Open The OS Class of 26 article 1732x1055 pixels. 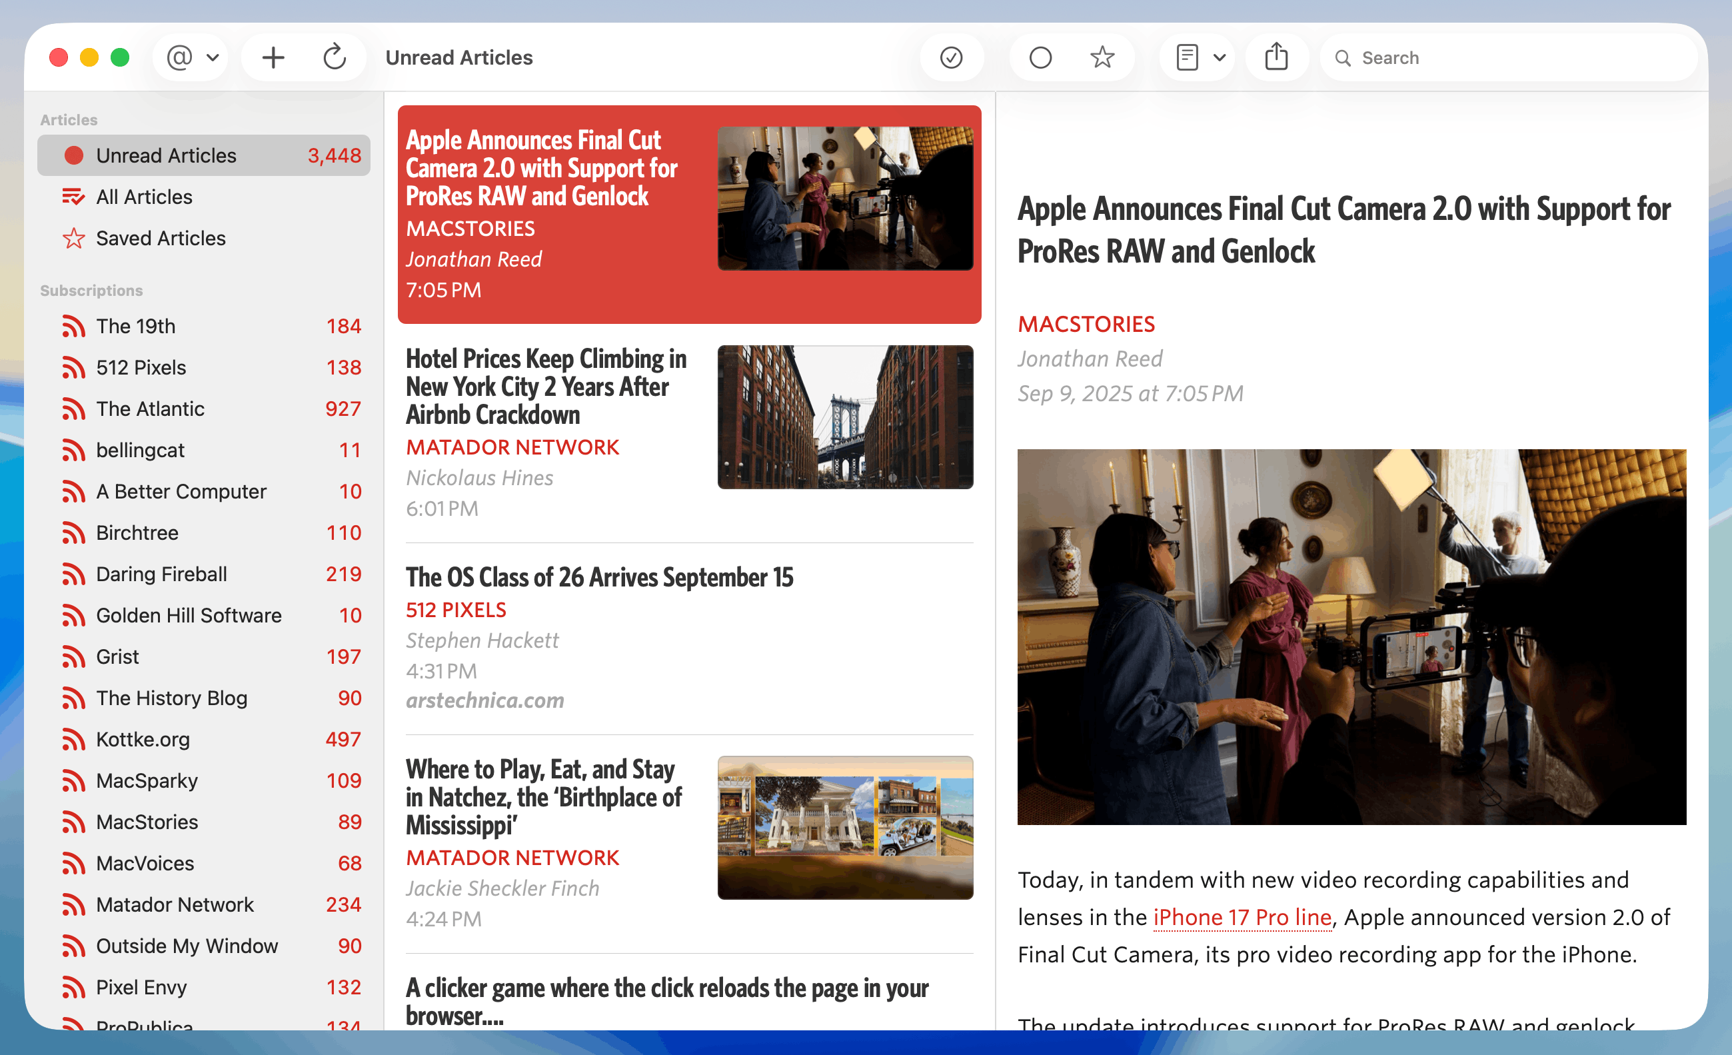pos(689,638)
